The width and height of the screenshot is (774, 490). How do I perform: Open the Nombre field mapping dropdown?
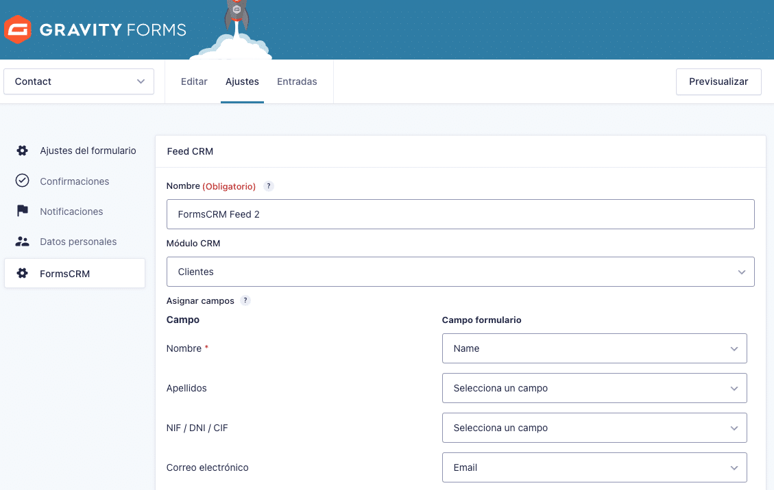(x=594, y=348)
